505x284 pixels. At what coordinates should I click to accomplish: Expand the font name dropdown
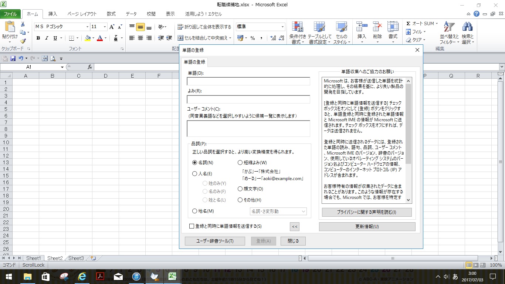click(88, 27)
